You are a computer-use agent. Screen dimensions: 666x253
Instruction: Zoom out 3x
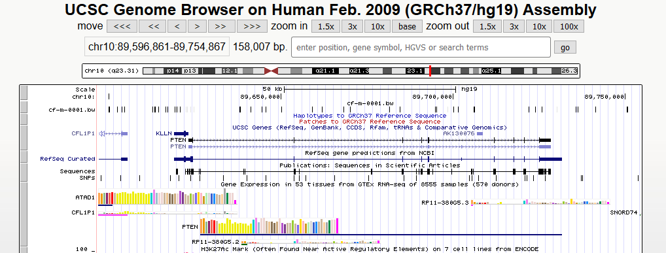tap(514, 26)
